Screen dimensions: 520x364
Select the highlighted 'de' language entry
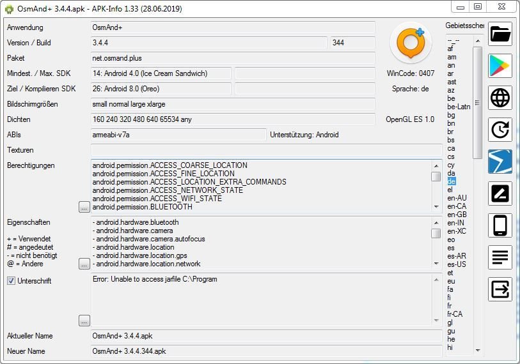(x=452, y=181)
